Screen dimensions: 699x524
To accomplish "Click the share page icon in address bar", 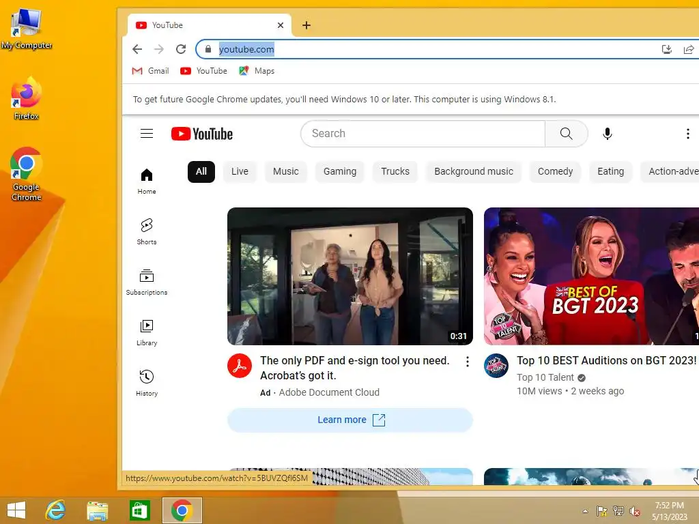I will pos(689,49).
